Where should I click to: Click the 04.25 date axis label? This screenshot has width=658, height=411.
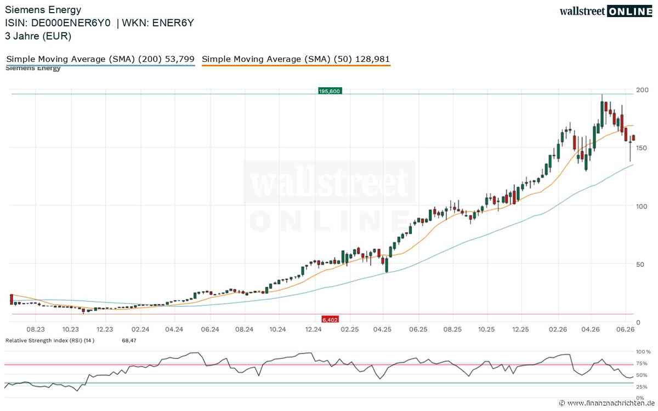pyautogui.click(x=382, y=329)
